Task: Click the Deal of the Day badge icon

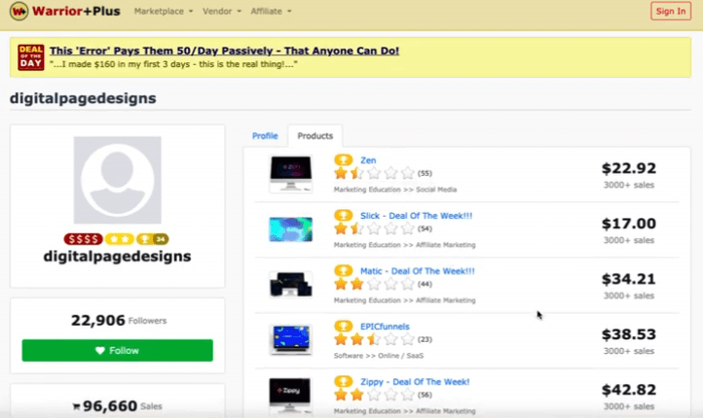Action: click(31, 57)
